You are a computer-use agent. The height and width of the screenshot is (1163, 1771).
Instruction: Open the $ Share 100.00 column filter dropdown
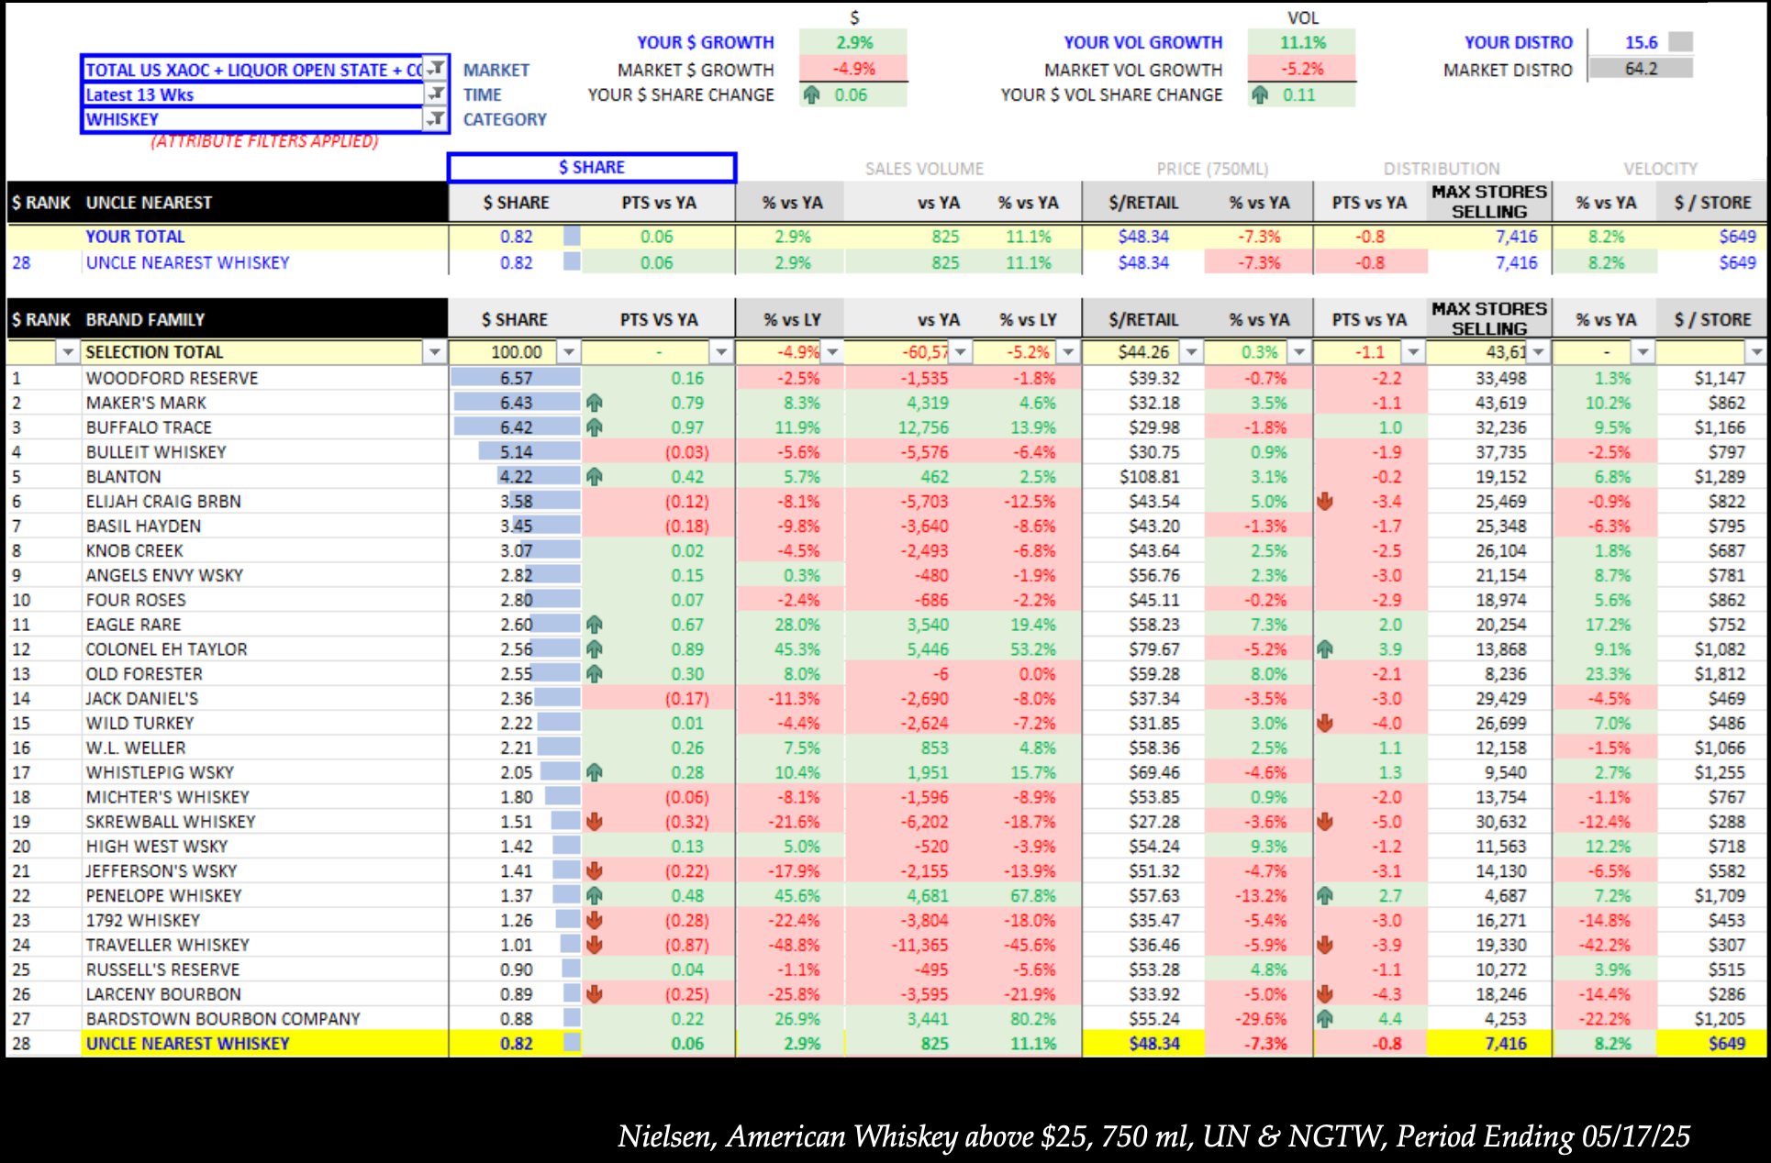(x=570, y=352)
